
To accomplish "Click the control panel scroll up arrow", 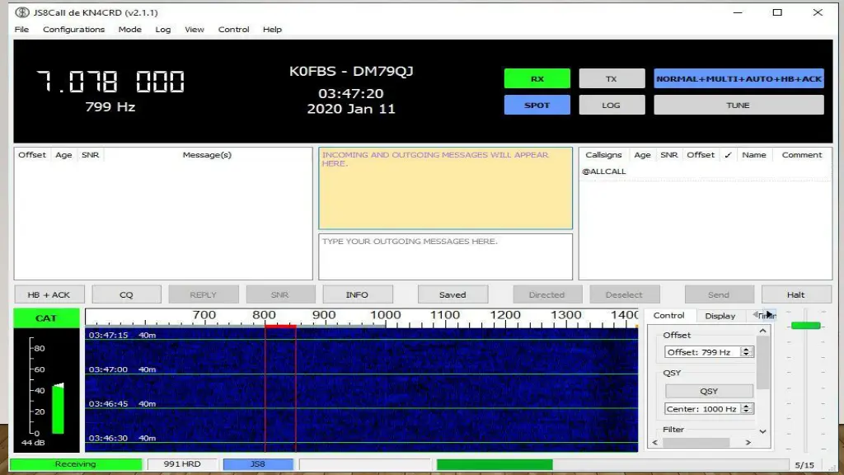I will tap(762, 331).
